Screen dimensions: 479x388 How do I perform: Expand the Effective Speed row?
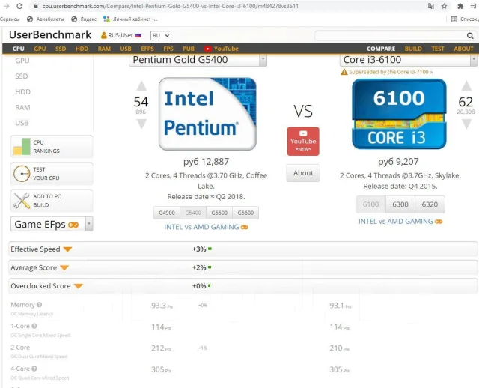coord(242,249)
